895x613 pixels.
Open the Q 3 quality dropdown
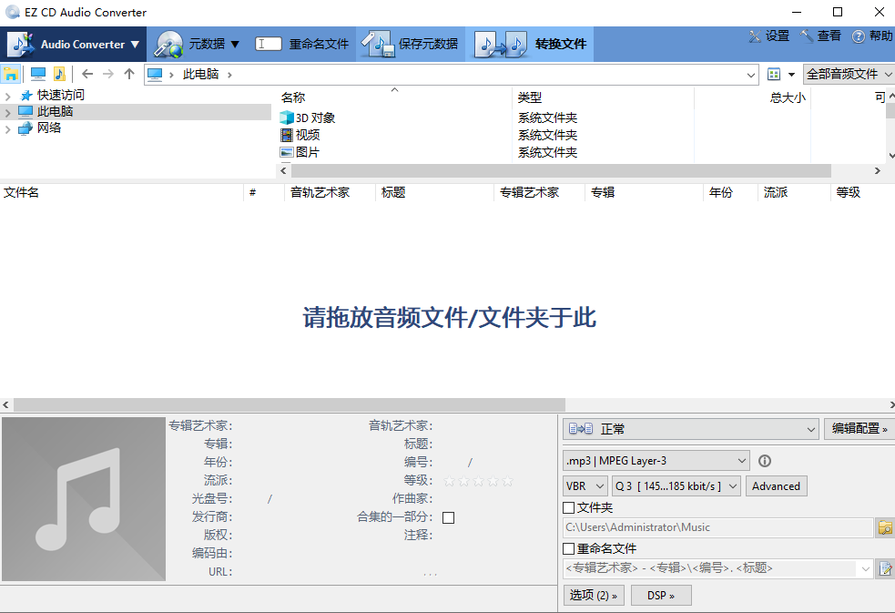676,486
